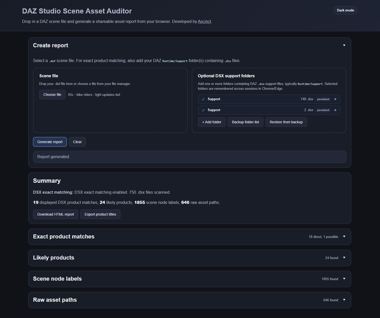Image resolution: width=380 pixels, height=318 pixels.
Task: Click the green checkmark beside 748 .dsx
Action: (x=203, y=99)
